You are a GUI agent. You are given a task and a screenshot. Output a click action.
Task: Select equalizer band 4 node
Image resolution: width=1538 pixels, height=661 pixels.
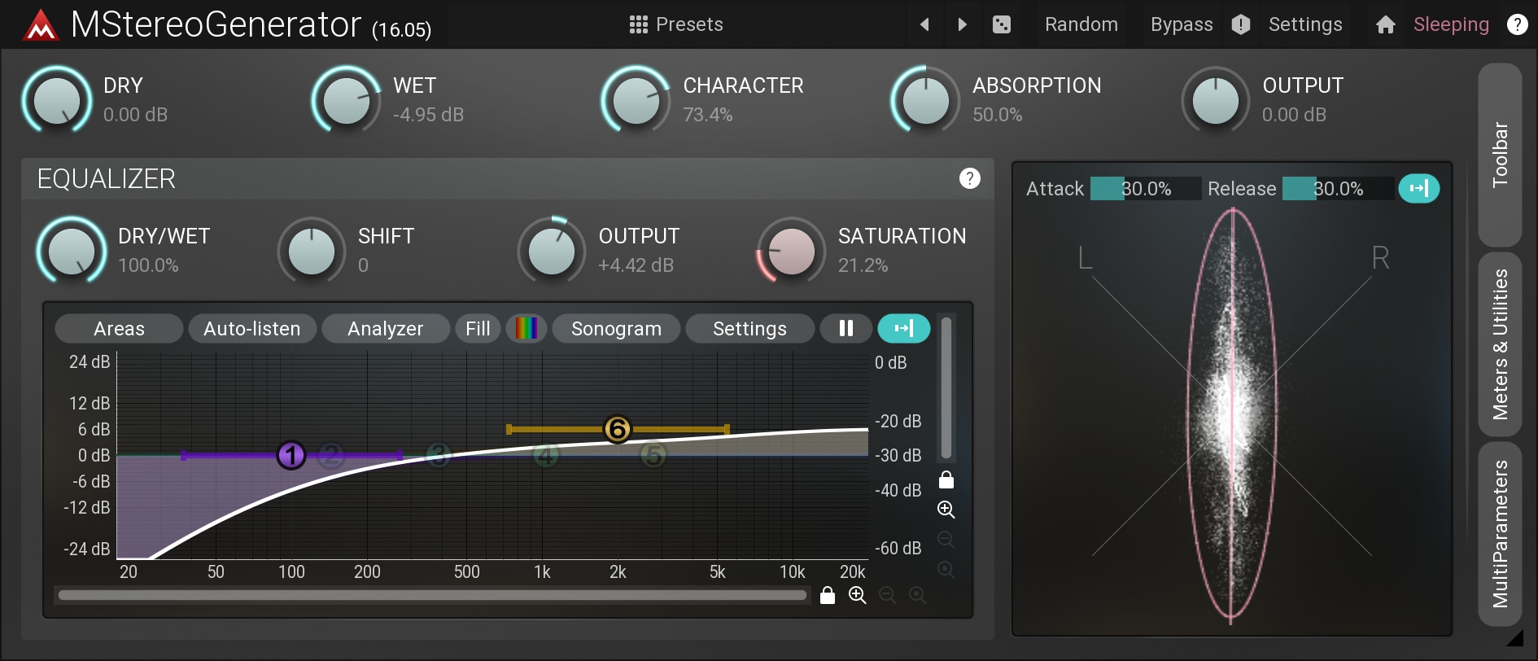pyautogui.click(x=546, y=455)
